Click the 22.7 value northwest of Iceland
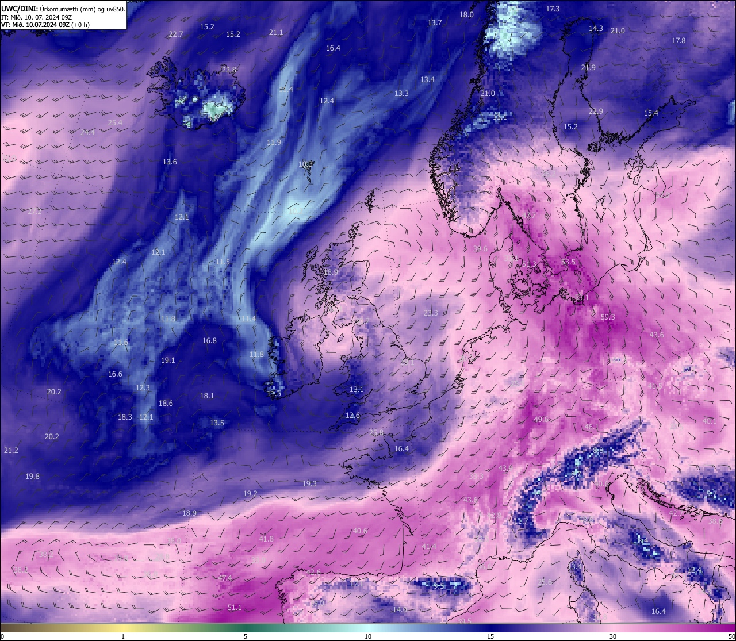The height and width of the screenshot is (641, 736). tap(176, 34)
